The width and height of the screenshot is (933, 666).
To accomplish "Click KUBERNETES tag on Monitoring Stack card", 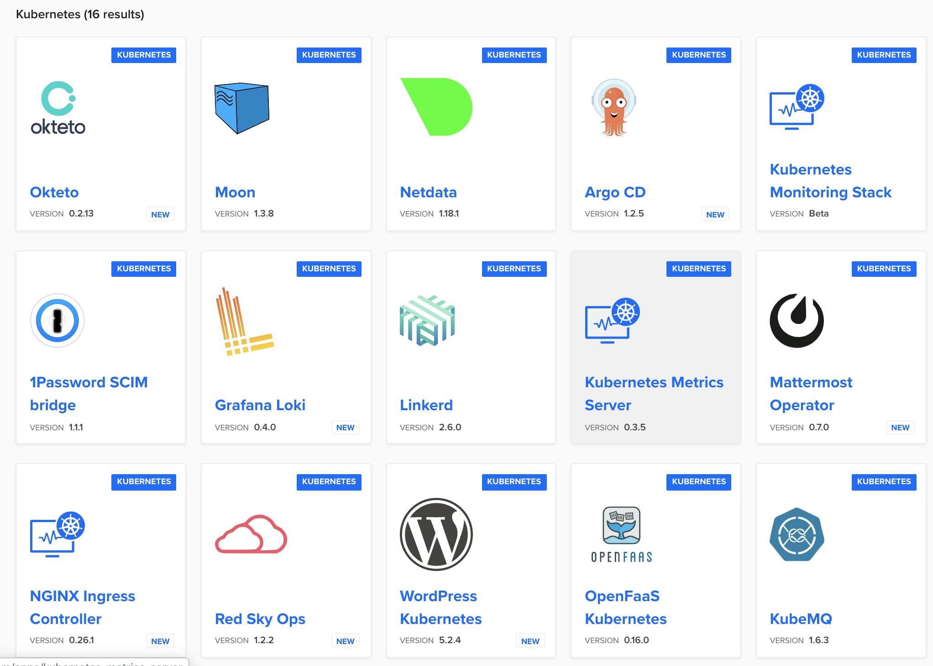I will [884, 55].
